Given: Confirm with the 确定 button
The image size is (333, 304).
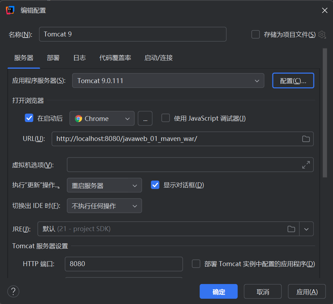Looking at the screenshot, I should 218,291.
